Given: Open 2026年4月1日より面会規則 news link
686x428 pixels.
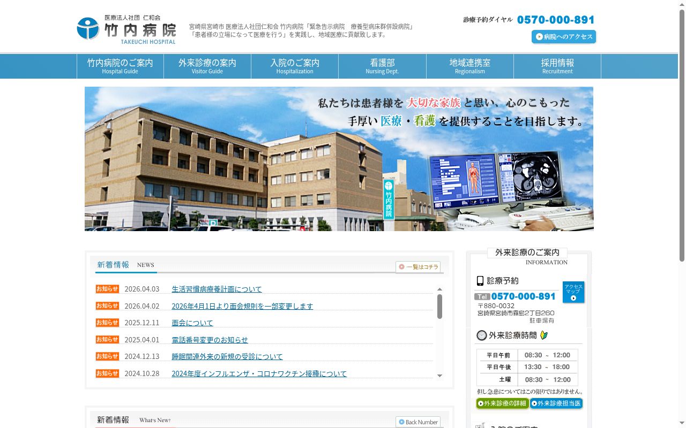Looking at the screenshot, I should (242, 306).
